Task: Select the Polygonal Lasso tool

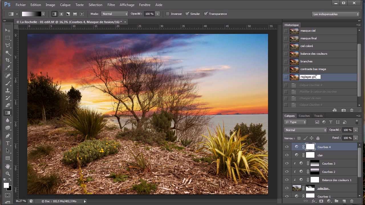Action: click(8, 45)
